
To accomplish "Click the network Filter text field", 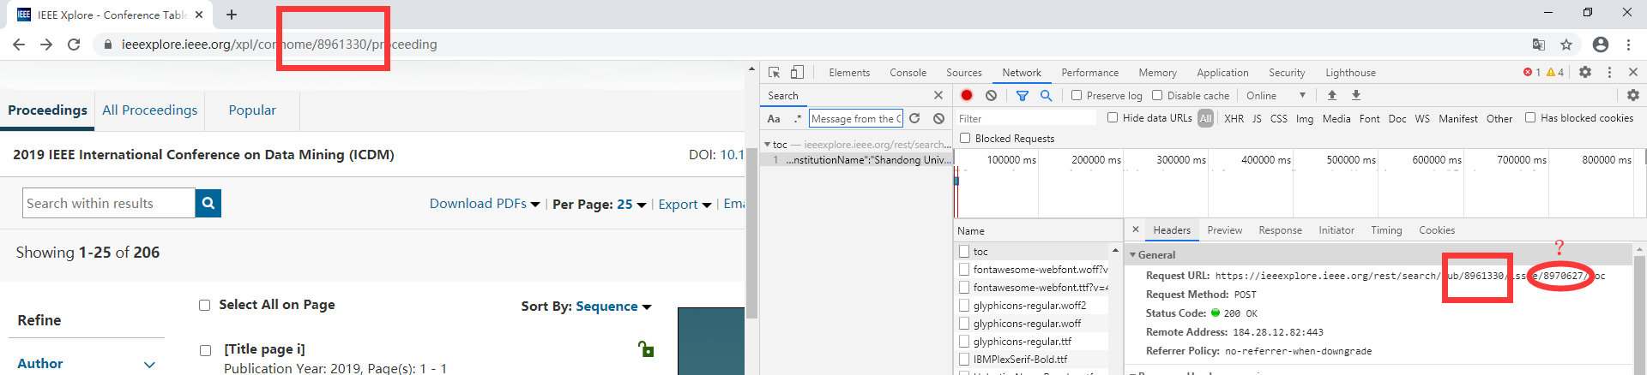I will click(1026, 118).
